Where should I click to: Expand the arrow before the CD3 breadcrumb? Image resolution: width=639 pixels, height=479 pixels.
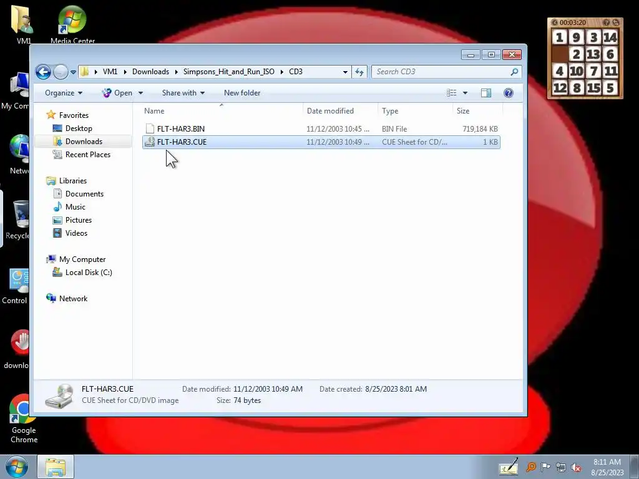(281, 72)
